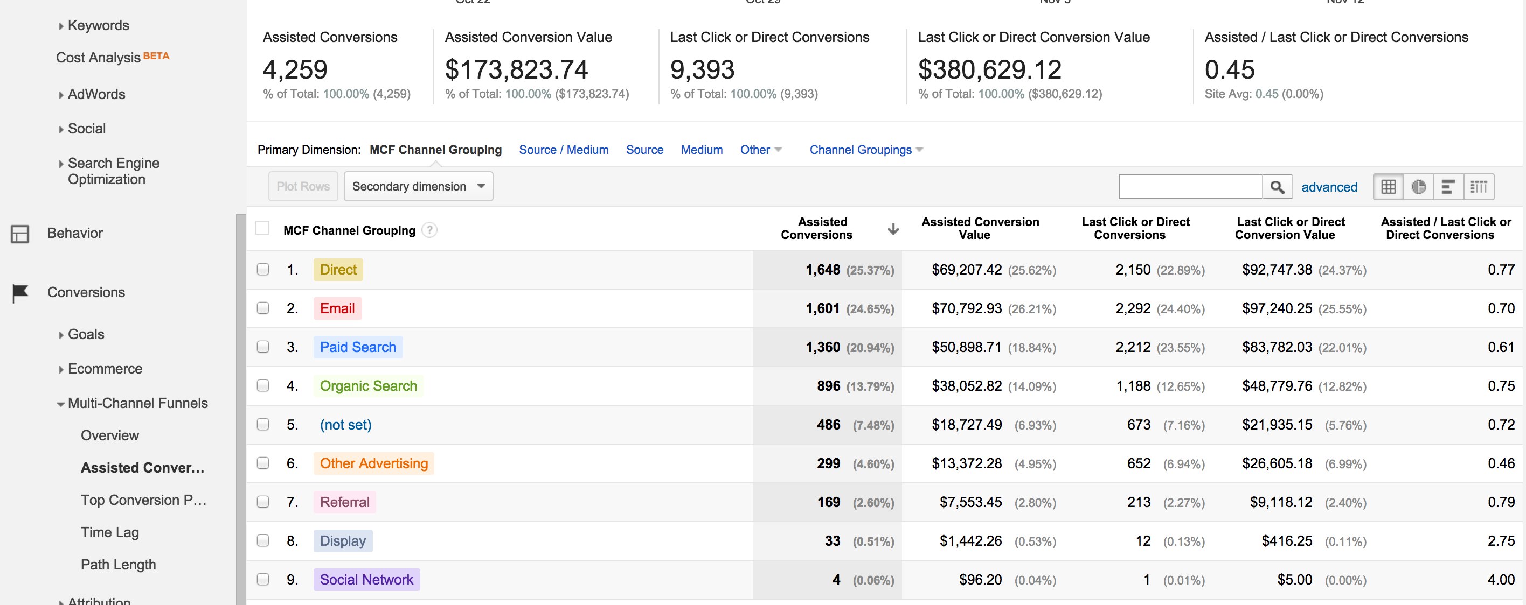The height and width of the screenshot is (605, 1526).
Task: Check the Paid Search row checkbox
Action: pos(263,347)
